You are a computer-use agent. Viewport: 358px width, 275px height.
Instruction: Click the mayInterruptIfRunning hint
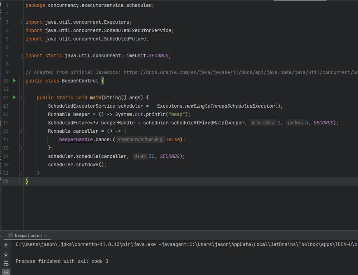(140, 139)
